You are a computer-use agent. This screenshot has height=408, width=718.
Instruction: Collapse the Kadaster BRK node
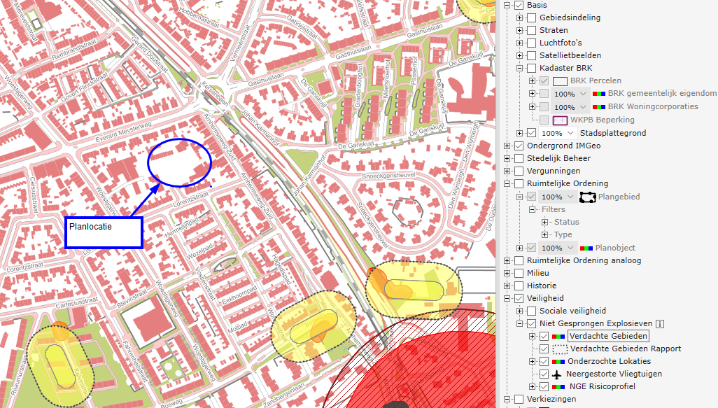(520, 68)
